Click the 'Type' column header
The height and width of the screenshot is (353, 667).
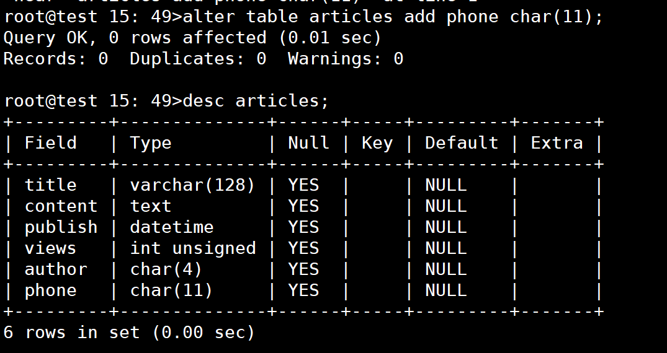coord(151,144)
